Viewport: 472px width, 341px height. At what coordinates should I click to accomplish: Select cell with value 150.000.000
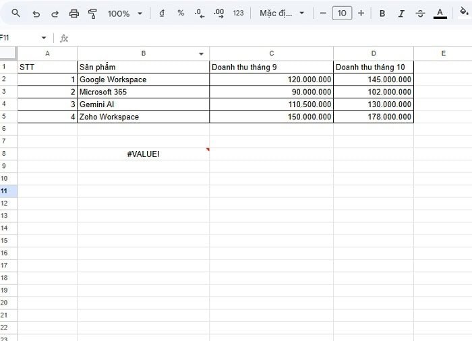pyautogui.click(x=272, y=117)
